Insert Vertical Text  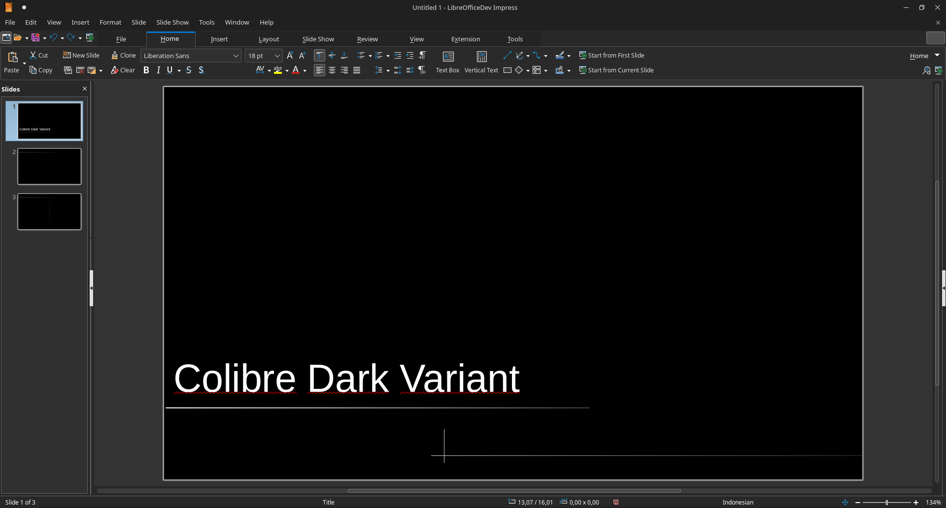click(x=481, y=63)
